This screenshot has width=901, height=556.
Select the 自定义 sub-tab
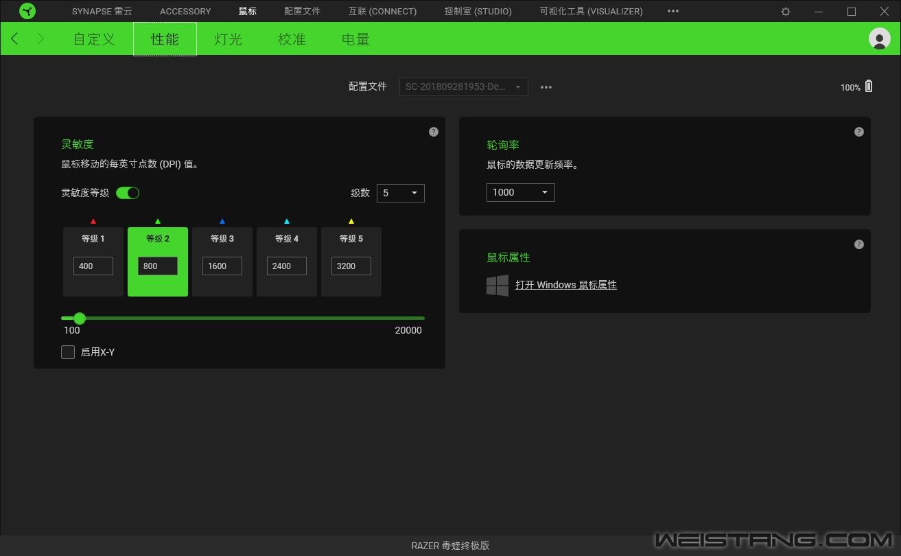(x=94, y=39)
